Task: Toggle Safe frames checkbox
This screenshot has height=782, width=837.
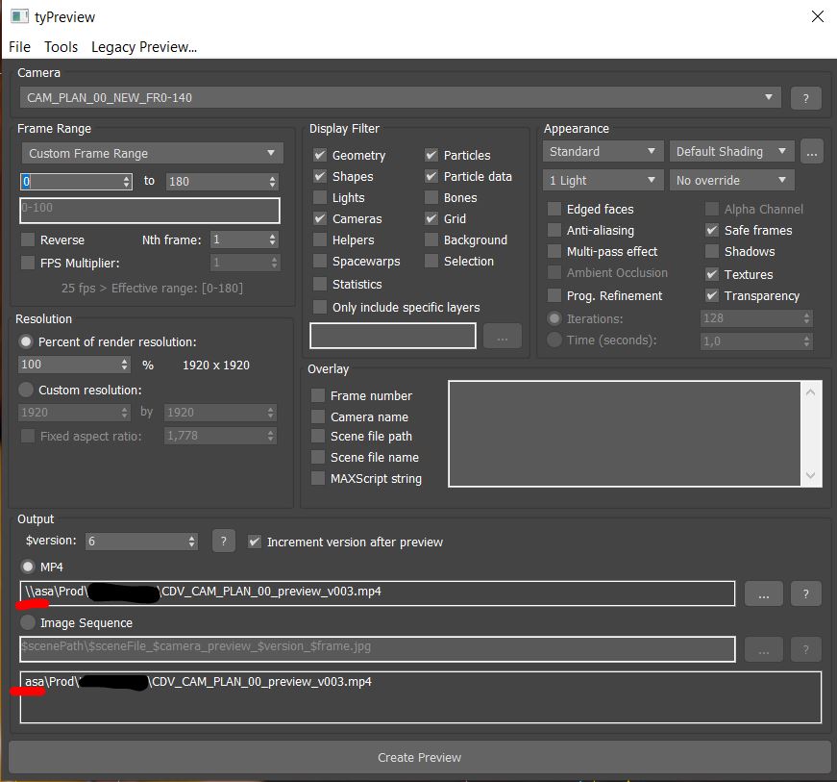Action: point(711,230)
